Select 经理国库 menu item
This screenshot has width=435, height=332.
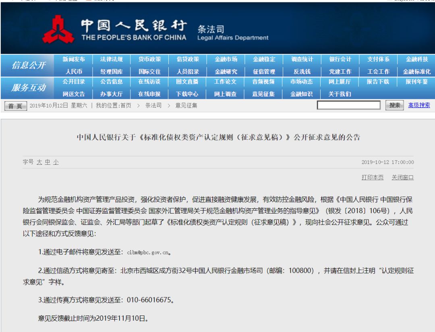tap(112, 72)
